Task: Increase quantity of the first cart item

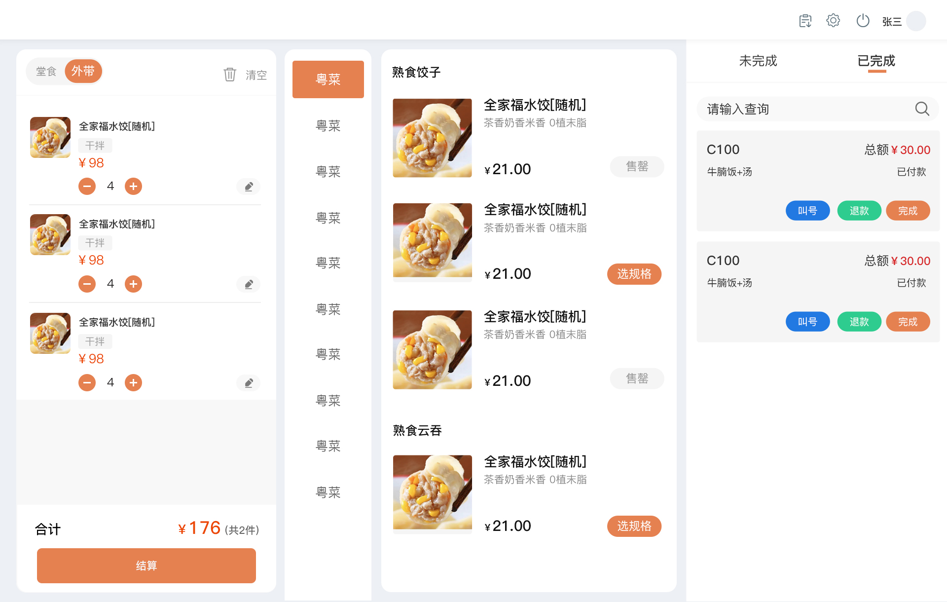Action: (x=133, y=186)
